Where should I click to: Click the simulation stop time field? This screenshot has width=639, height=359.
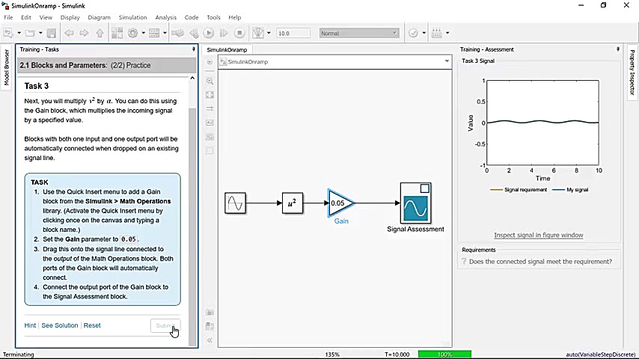coord(293,33)
